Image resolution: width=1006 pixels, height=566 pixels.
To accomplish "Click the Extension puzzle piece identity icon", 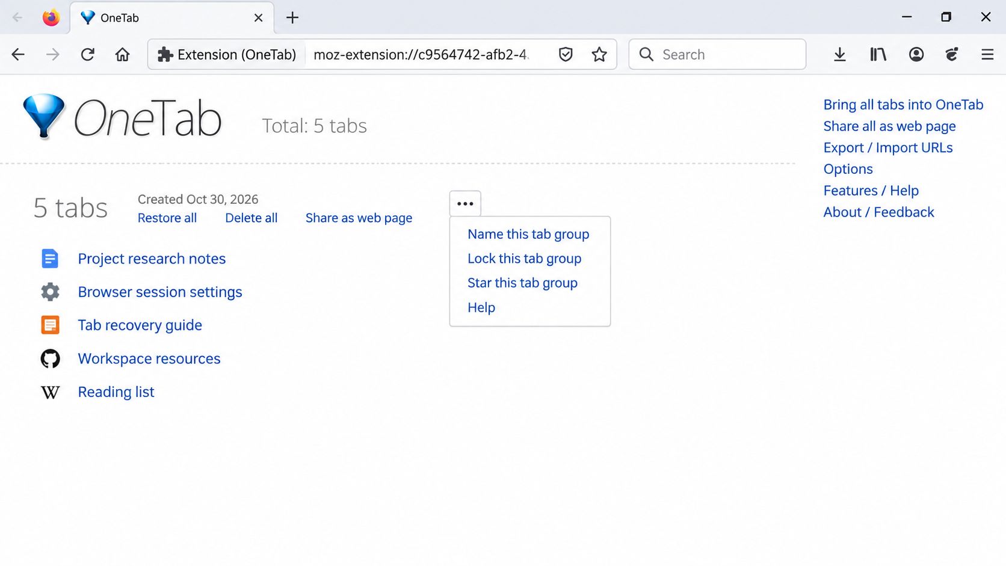I will [x=165, y=55].
